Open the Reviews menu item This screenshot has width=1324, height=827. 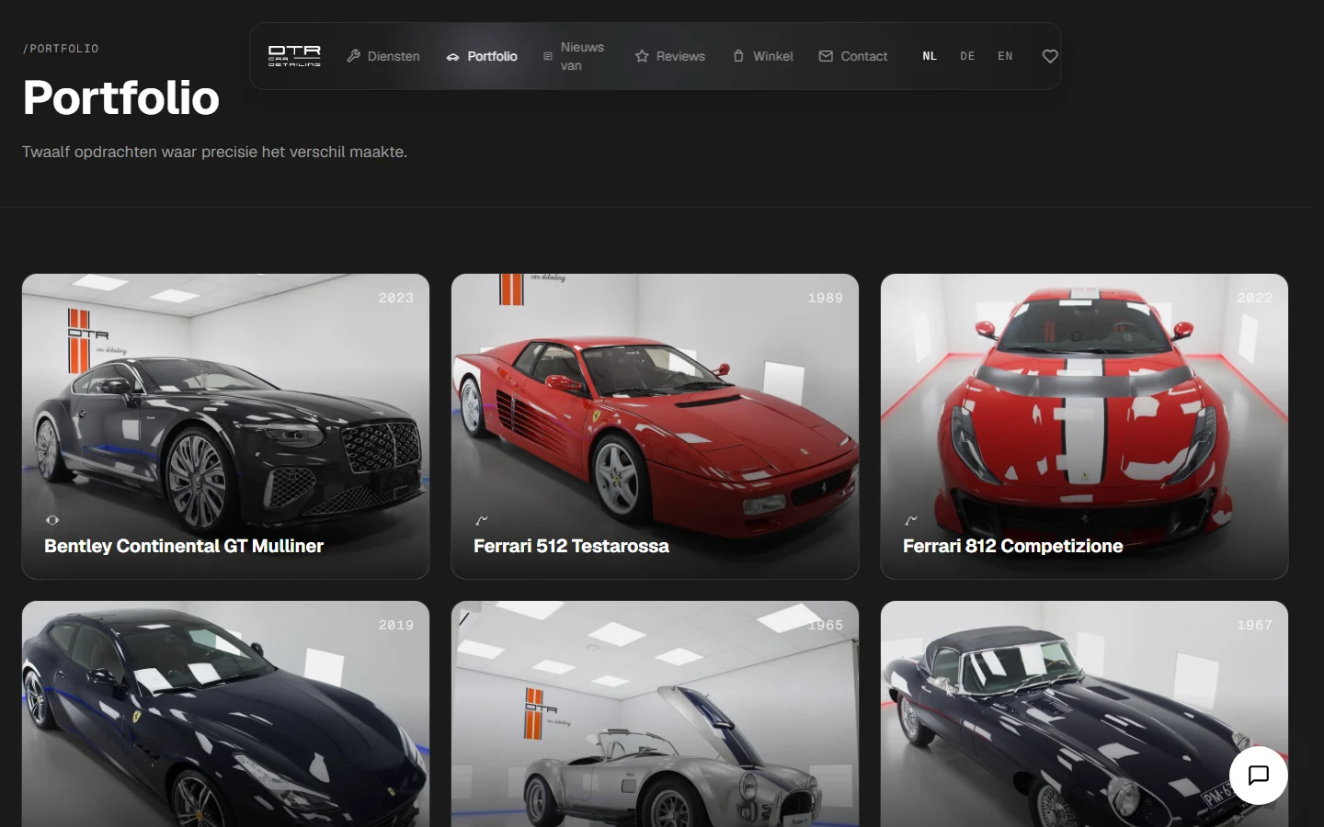pos(670,56)
